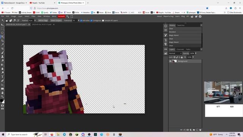This screenshot has width=243, height=137.
Task: Toggle Quick Mask mode icon
Action: 2,106
